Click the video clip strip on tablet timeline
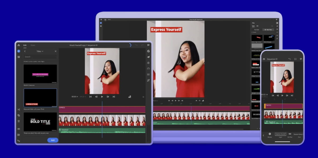Viewport: 318px width, 158px height. (102, 120)
